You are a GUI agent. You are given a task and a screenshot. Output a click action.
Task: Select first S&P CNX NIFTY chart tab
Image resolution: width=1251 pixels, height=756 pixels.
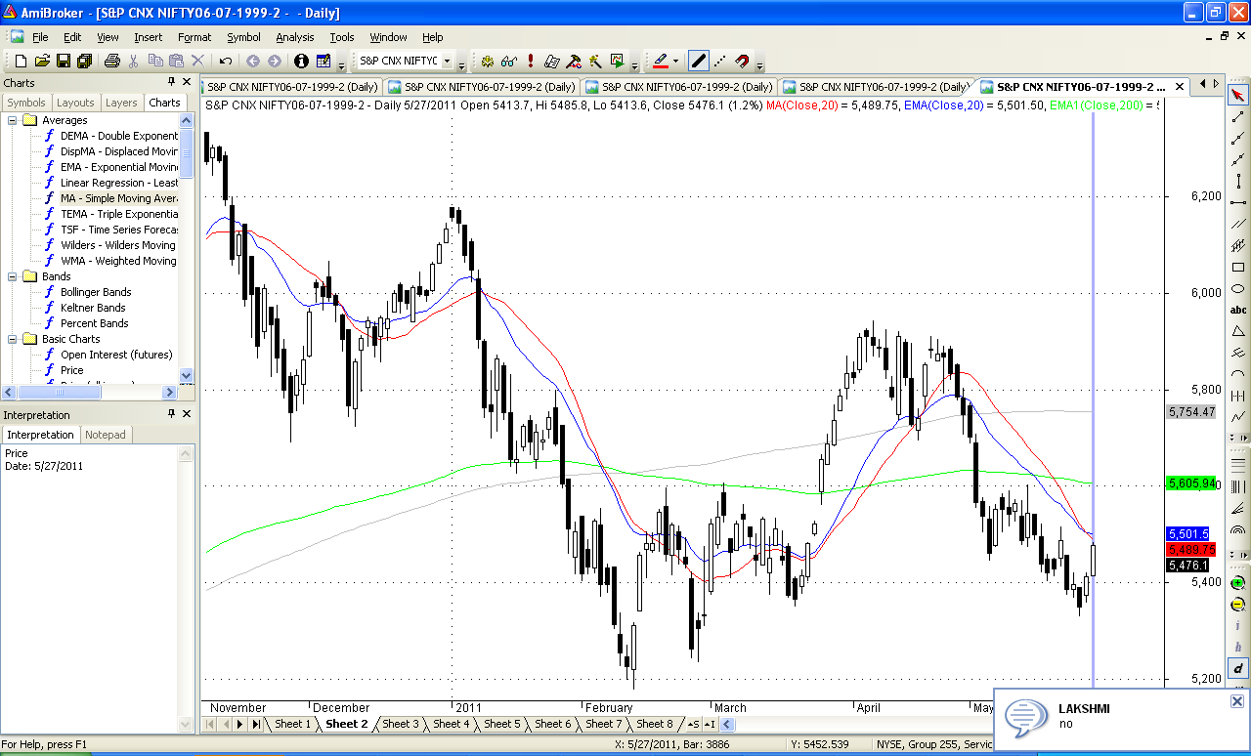point(292,87)
